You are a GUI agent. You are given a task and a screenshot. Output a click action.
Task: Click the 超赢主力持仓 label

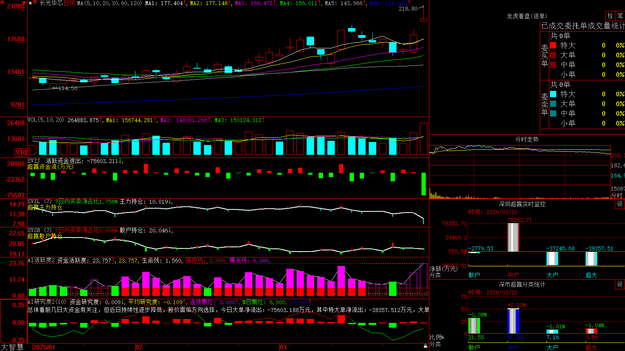pos(45,207)
